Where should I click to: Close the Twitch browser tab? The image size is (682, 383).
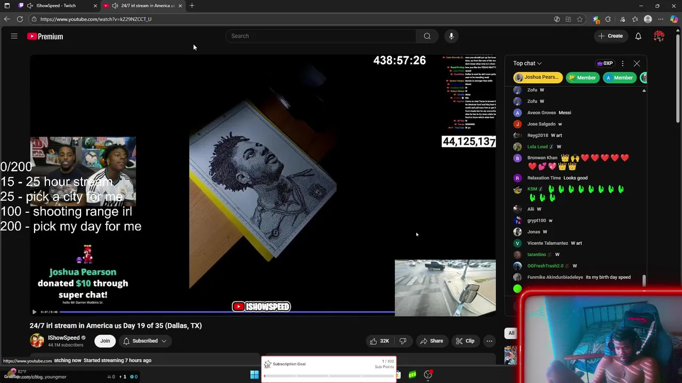[x=95, y=5]
